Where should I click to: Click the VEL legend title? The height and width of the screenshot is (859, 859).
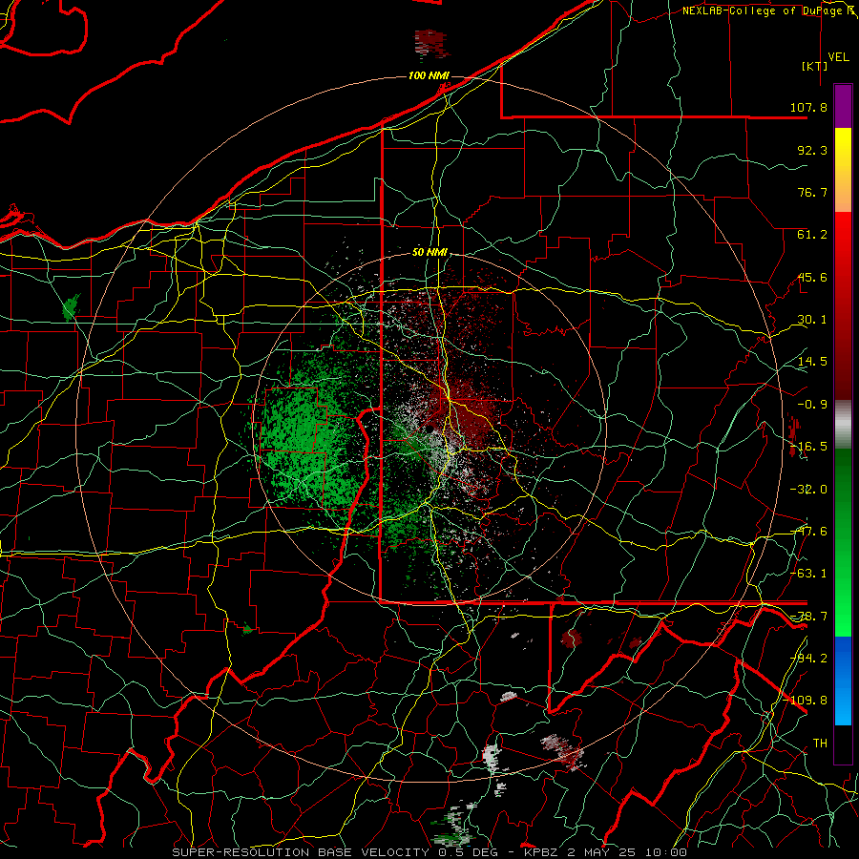838,57
